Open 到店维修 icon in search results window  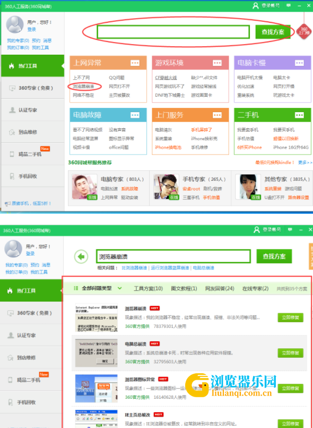click(x=11, y=358)
